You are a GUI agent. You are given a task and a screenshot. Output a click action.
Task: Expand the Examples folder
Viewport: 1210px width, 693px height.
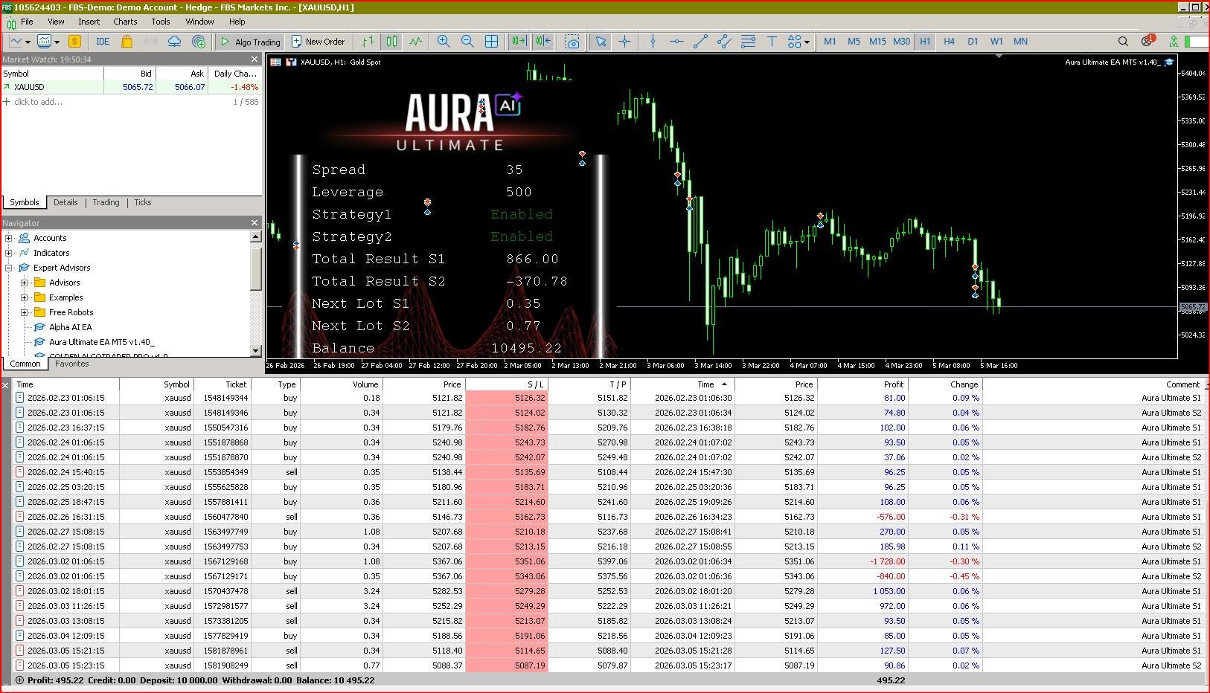[x=25, y=297]
